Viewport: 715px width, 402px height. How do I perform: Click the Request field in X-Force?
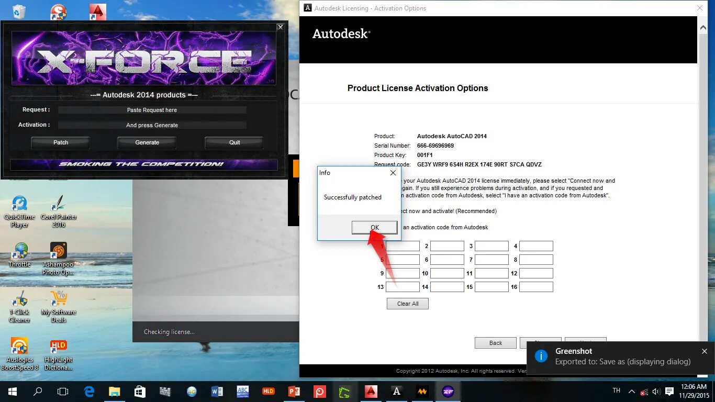click(x=152, y=110)
